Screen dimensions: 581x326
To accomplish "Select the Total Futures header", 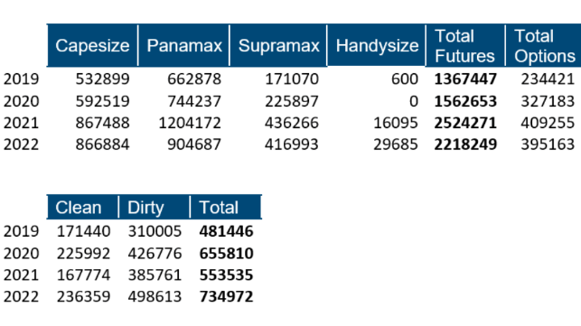I will click(465, 45).
